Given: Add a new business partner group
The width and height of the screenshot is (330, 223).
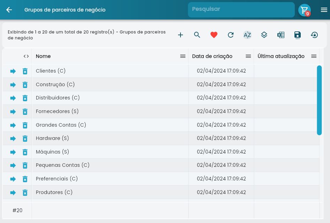Looking at the screenshot, I should (x=181, y=35).
